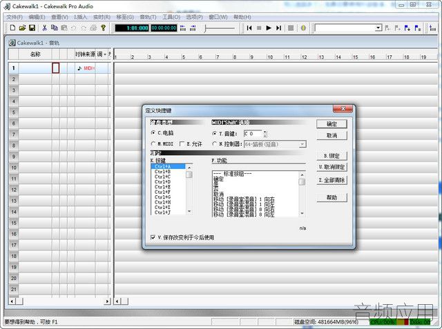Click the 帮助 button in the dialog
Viewport: 442px width, 329px height.
point(331,197)
